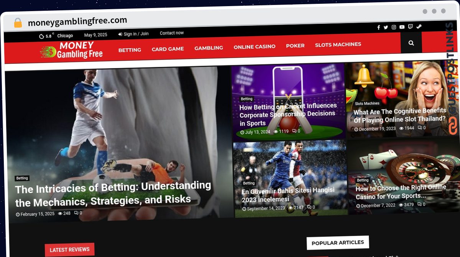Click Betting tag on Bahis Sitesi post

pyautogui.click(x=249, y=183)
